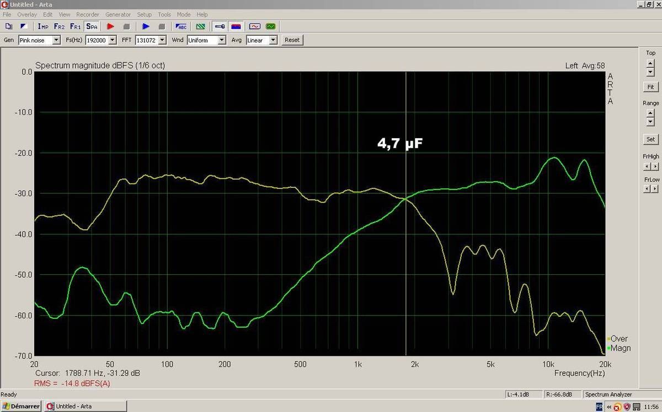Click Spectrum Analyzer status bar text

click(x=608, y=394)
